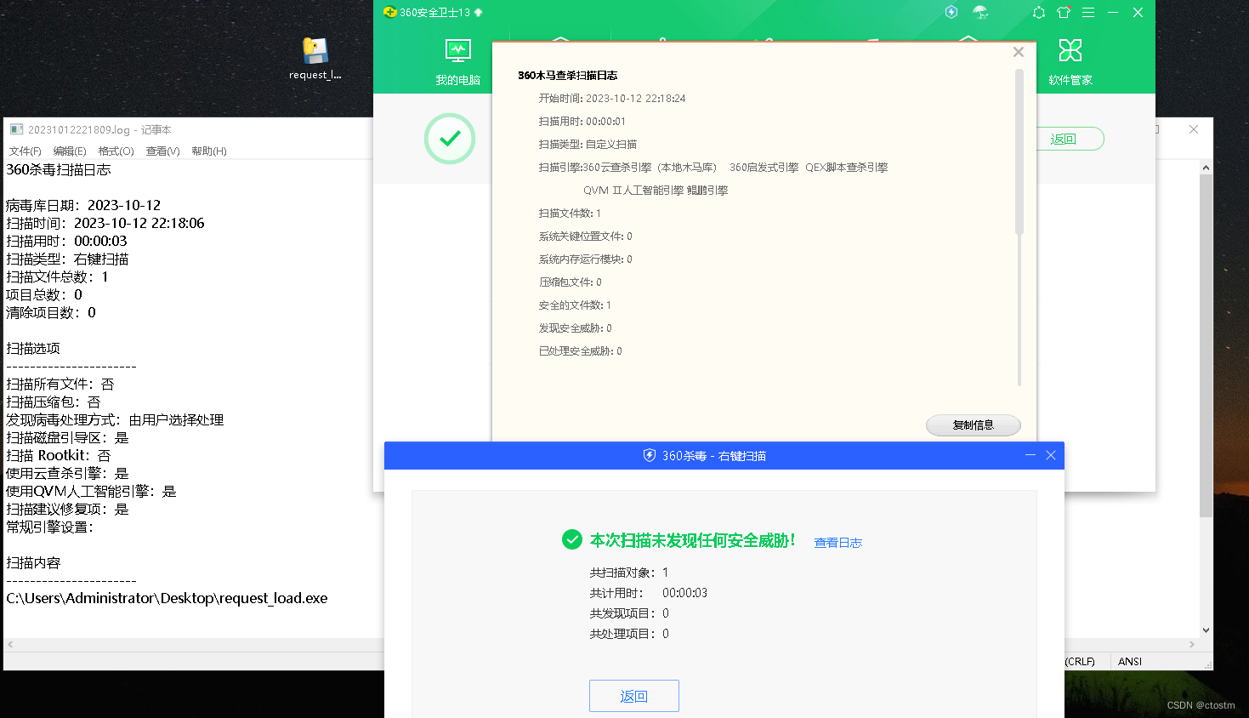
Task: Click Notepad vertical scrollbar up arrow
Action: [x=1206, y=168]
